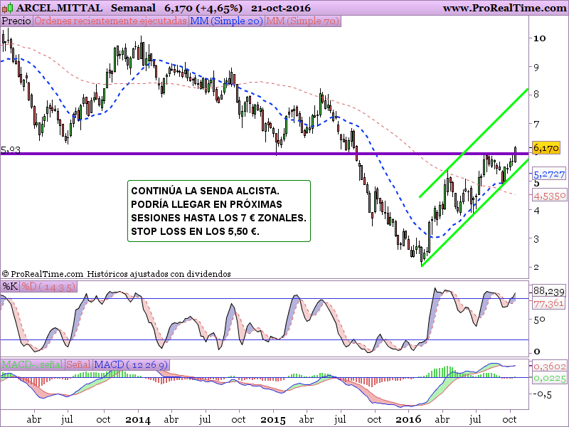The height and width of the screenshot is (427, 569).
Task: Click the ARCEL.MITTAL ticker title
Action: tap(59, 8)
